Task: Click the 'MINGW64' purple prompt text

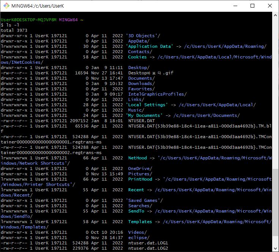Action: [68, 20]
